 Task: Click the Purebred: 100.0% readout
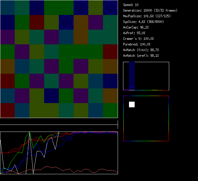click(x=137, y=44)
